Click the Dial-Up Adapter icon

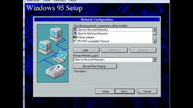[x=75, y=37]
